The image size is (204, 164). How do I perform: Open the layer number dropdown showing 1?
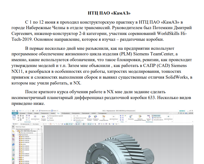pos(76,116)
